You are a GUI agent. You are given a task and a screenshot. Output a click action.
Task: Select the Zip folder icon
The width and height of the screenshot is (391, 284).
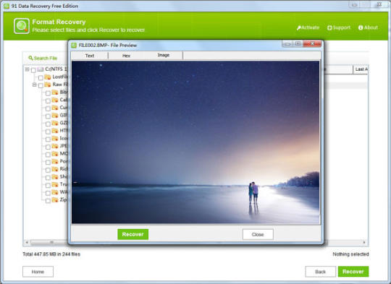(55, 200)
